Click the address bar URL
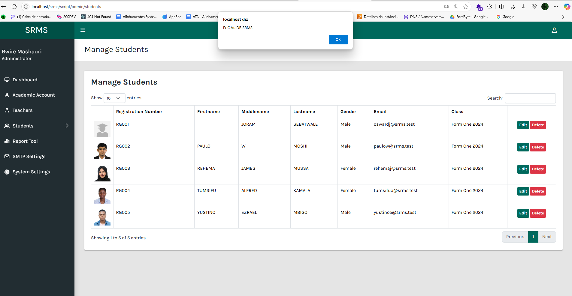The width and height of the screenshot is (572, 296). click(66, 7)
